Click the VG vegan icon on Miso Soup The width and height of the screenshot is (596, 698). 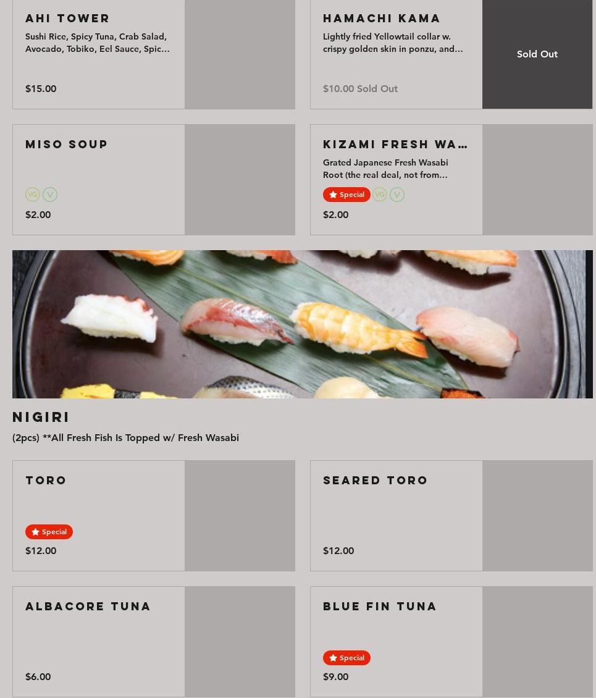pyautogui.click(x=33, y=195)
